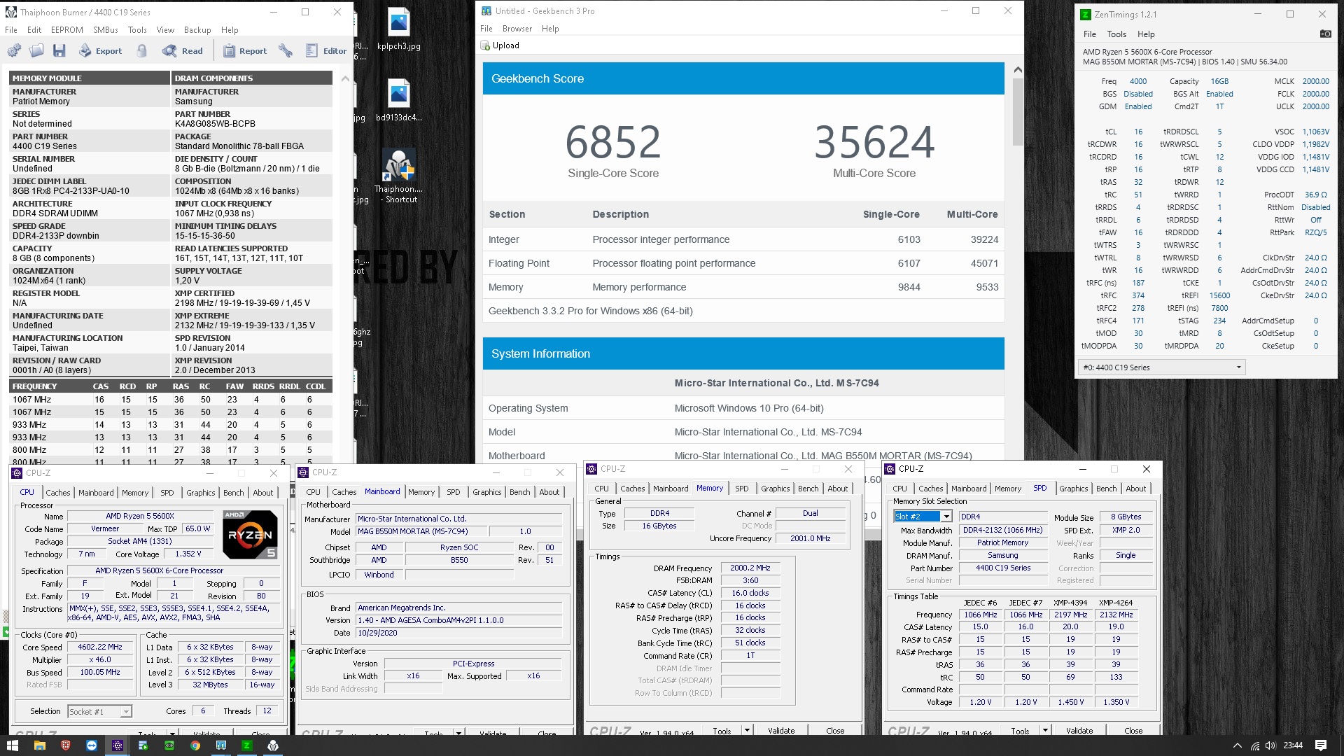Click scroll-up arrow in Geekbench scrollbar
1344x756 pixels.
[1018, 69]
